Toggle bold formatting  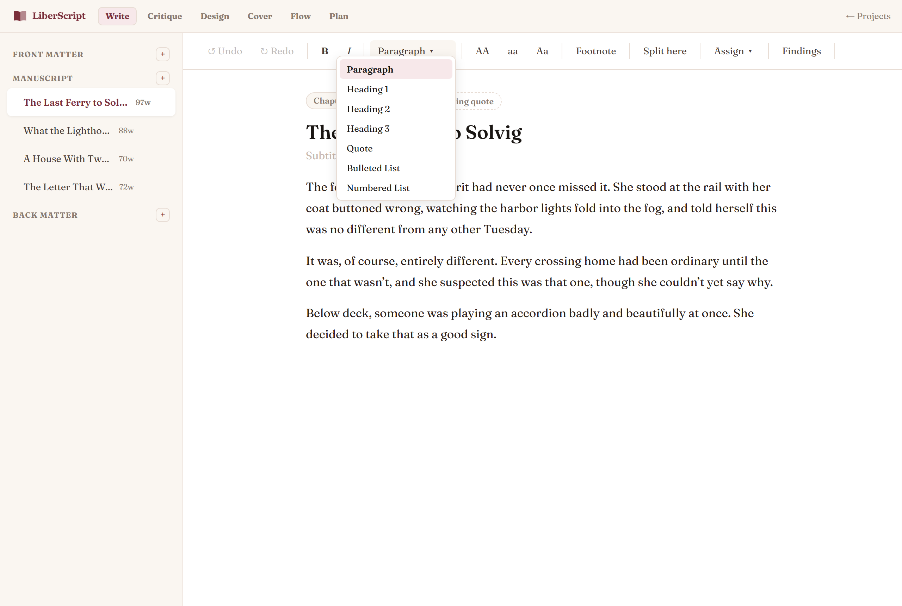(325, 51)
